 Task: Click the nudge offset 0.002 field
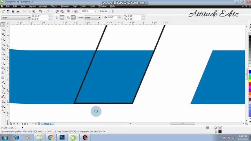tap(112, 17)
